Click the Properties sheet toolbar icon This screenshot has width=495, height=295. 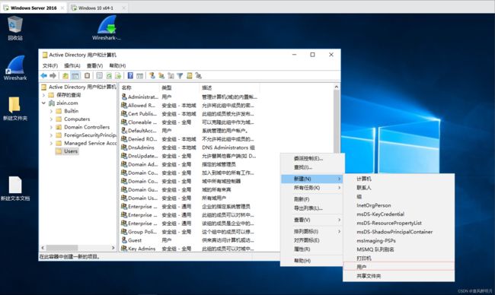100,75
